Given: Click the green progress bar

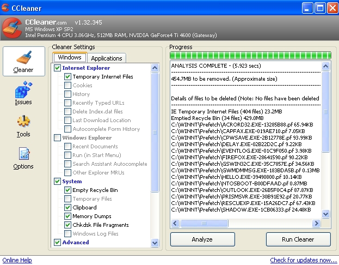Looking at the screenshot, I should [250, 55].
